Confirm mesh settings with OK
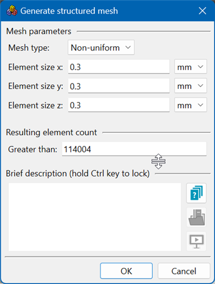The image size is (215, 284). (x=127, y=271)
